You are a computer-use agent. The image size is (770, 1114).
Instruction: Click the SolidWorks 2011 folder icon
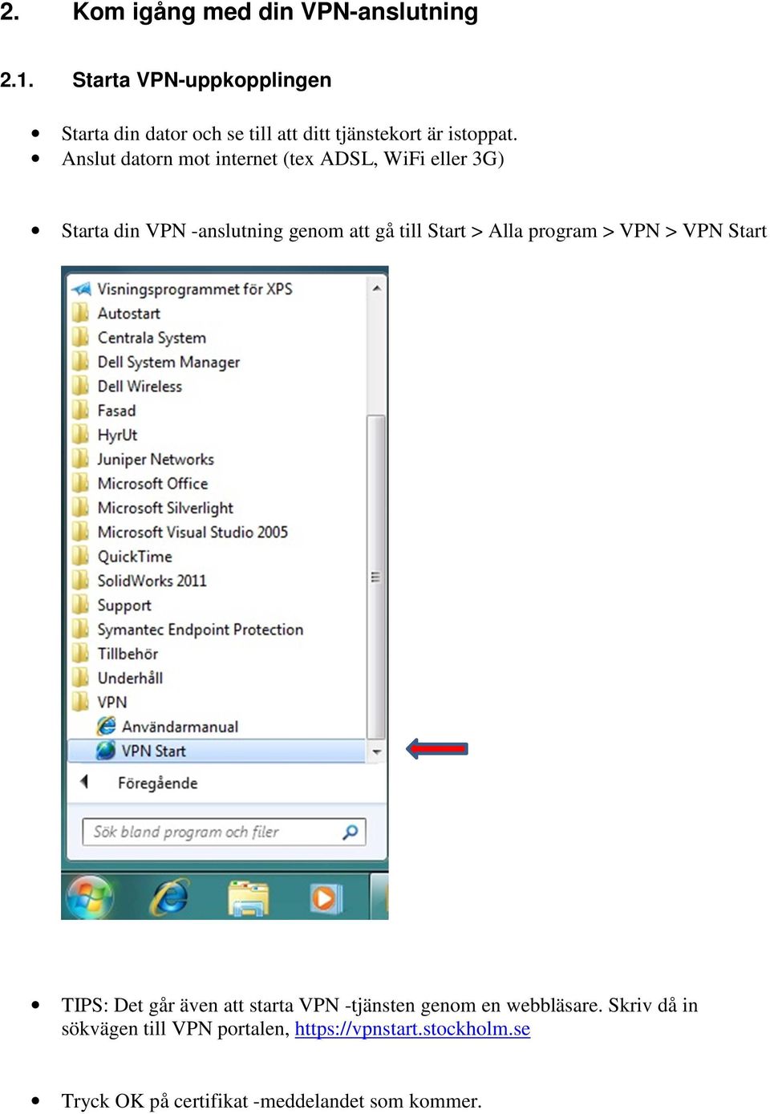point(80,580)
